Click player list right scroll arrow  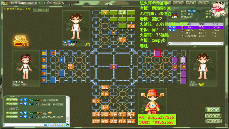222,43
